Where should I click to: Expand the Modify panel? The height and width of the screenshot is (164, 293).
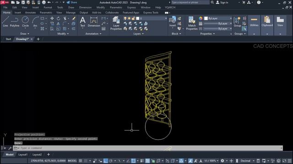point(63,34)
